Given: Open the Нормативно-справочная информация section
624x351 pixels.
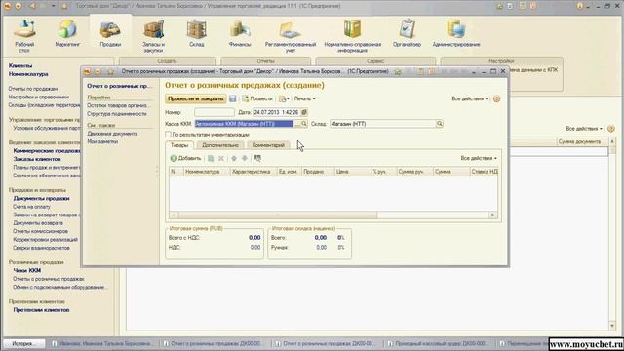Looking at the screenshot, I should point(353,37).
